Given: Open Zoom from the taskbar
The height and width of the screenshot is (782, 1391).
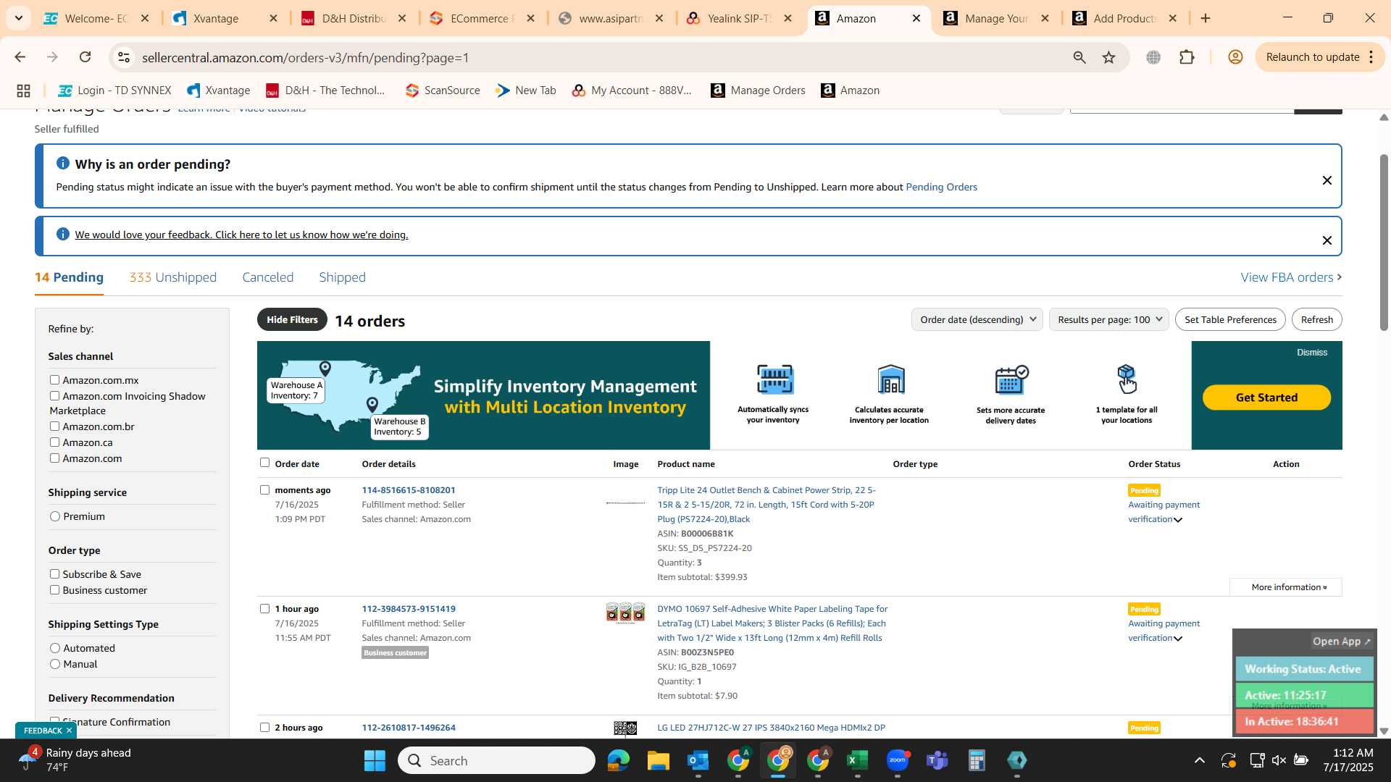Looking at the screenshot, I should [898, 760].
